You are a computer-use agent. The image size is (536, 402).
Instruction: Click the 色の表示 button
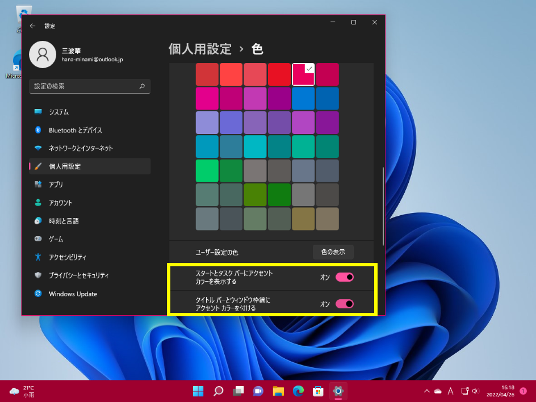point(333,252)
